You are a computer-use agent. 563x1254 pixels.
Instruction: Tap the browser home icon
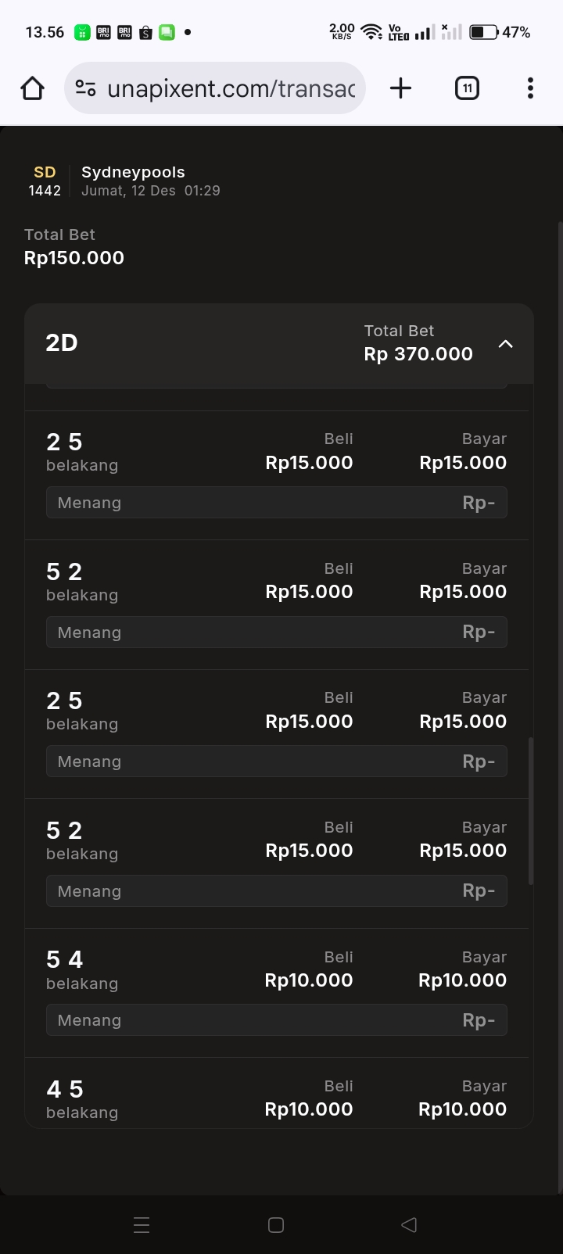click(x=33, y=88)
